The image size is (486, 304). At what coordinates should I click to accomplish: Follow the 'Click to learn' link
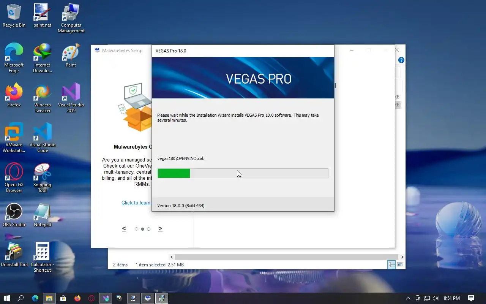pyautogui.click(x=136, y=203)
